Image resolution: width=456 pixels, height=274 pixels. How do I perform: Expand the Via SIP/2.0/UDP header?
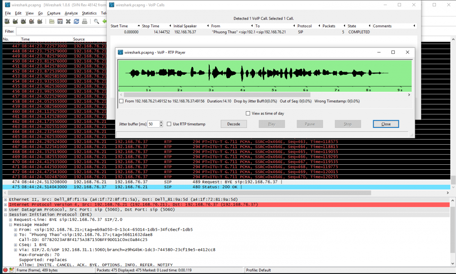(x=16, y=250)
